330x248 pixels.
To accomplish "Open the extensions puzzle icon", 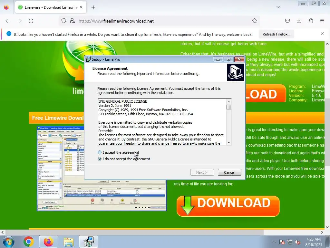I will click(x=311, y=21).
